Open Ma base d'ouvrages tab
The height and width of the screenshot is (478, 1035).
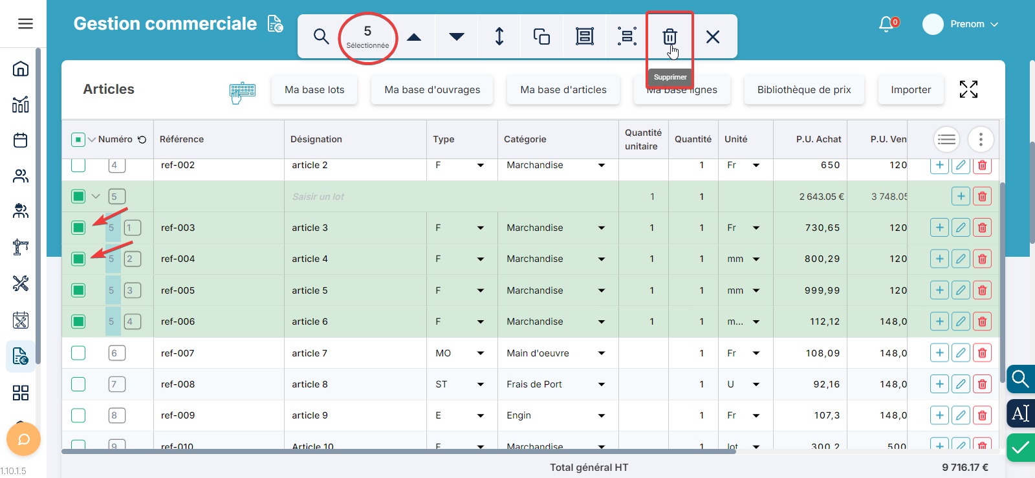coord(432,90)
